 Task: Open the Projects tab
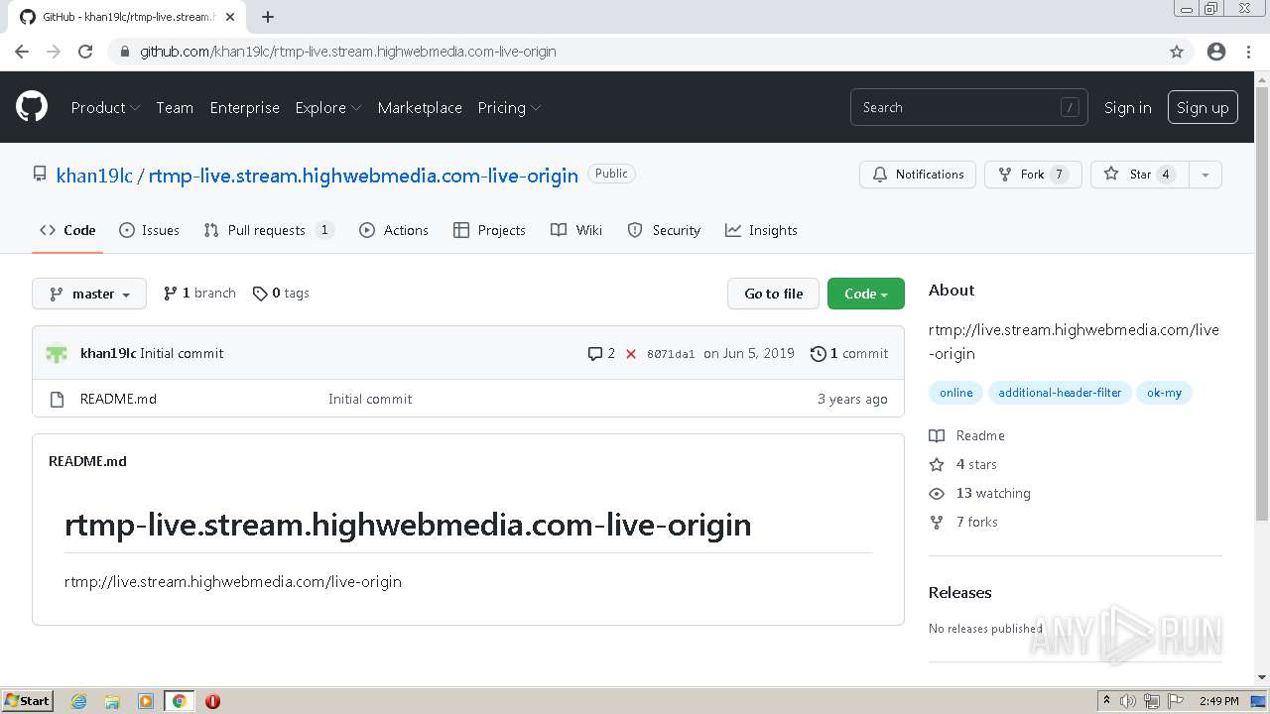[x=489, y=230]
